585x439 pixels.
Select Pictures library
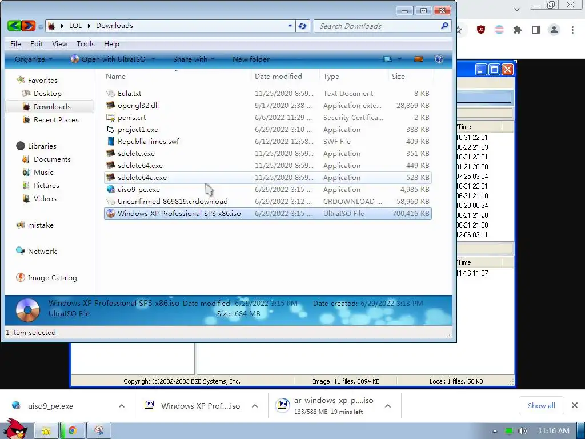pos(41,185)
